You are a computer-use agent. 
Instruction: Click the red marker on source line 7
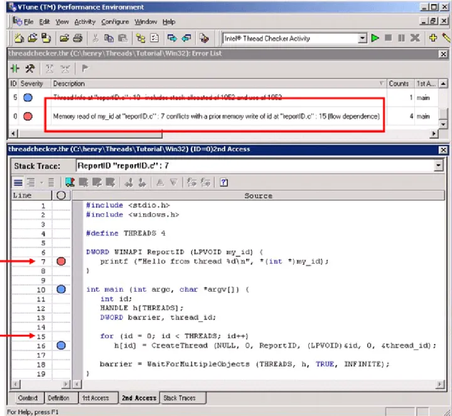[x=61, y=261]
